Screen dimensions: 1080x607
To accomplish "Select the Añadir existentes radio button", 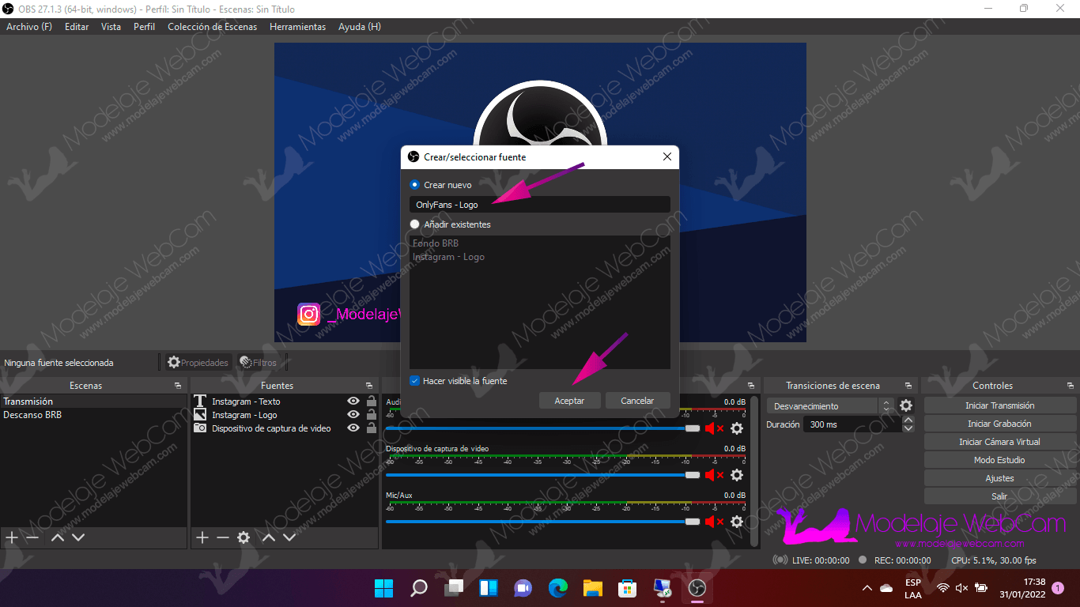I will [x=415, y=224].
